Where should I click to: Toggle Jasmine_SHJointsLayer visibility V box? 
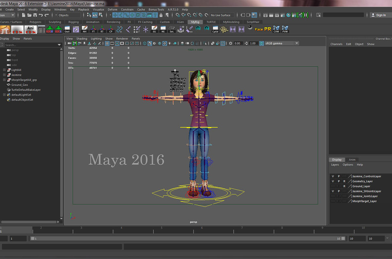333,191
